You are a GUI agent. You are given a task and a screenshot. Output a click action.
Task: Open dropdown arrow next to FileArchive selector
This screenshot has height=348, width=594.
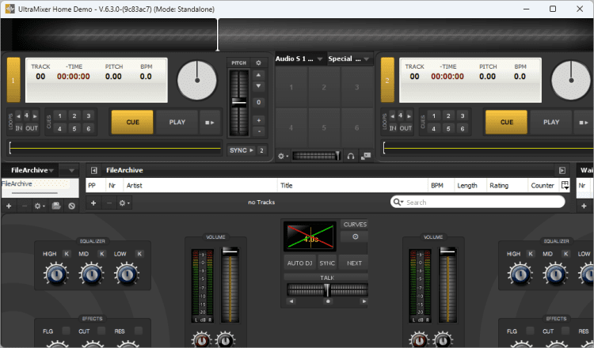pyautogui.click(x=71, y=171)
